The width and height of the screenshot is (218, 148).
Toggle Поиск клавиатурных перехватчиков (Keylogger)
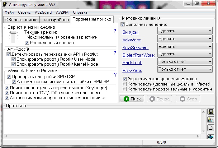(x=7, y=88)
